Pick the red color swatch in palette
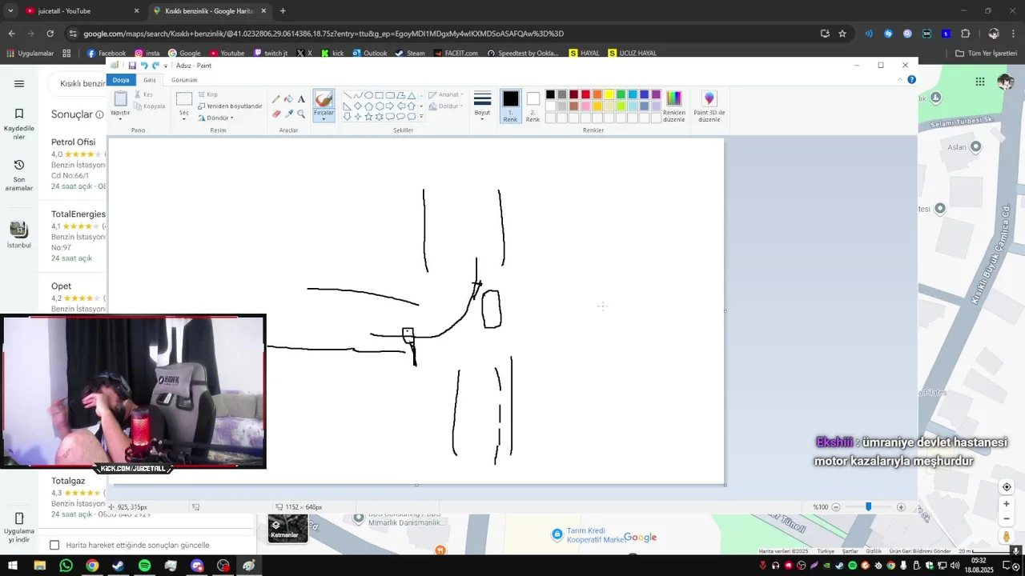 [585, 94]
